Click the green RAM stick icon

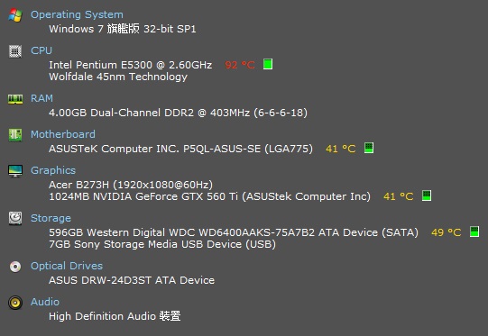pos(15,99)
